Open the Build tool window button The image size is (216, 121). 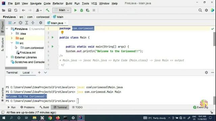[x=44, y=107]
